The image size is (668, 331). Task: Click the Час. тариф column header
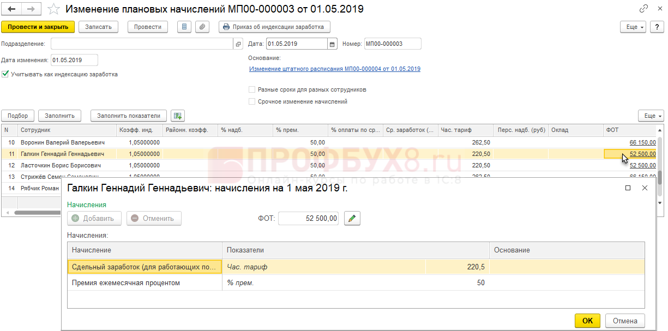[x=465, y=130]
